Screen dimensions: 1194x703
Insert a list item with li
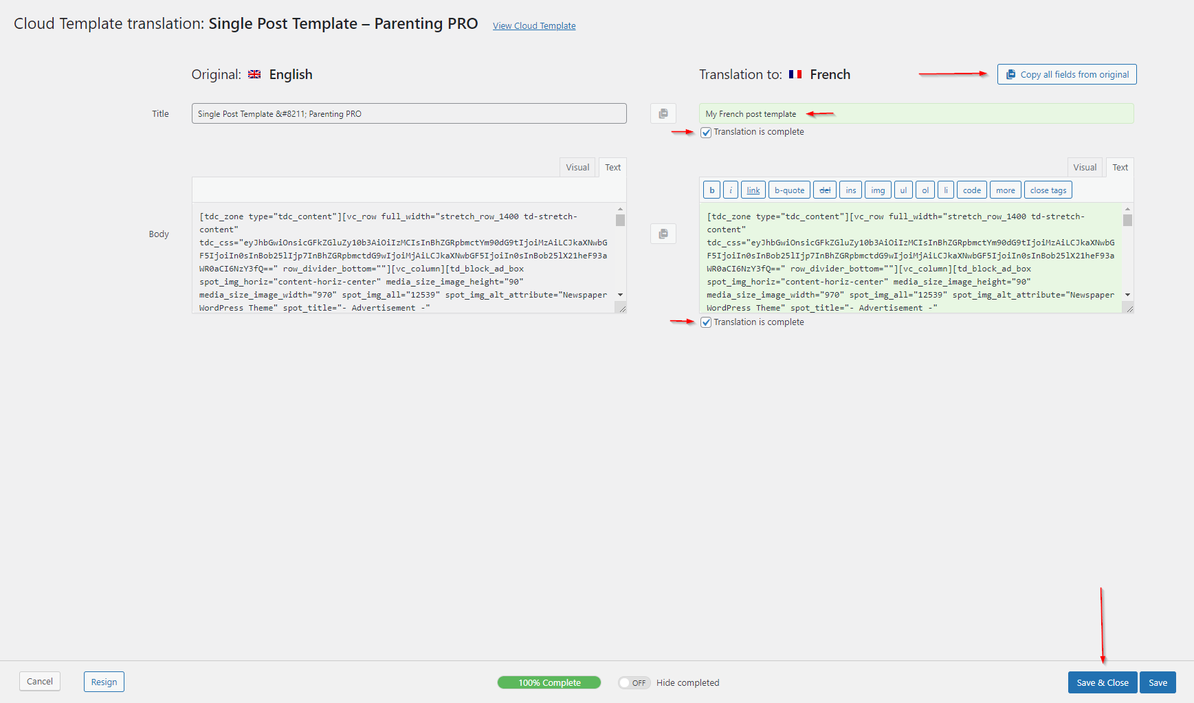coord(946,190)
